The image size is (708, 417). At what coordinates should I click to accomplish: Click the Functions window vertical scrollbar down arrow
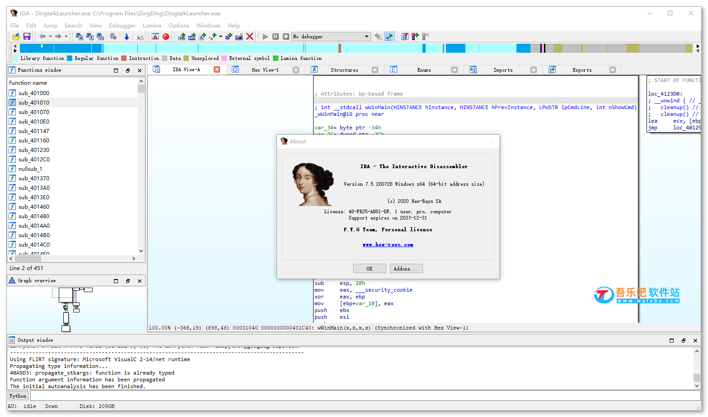click(141, 251)
